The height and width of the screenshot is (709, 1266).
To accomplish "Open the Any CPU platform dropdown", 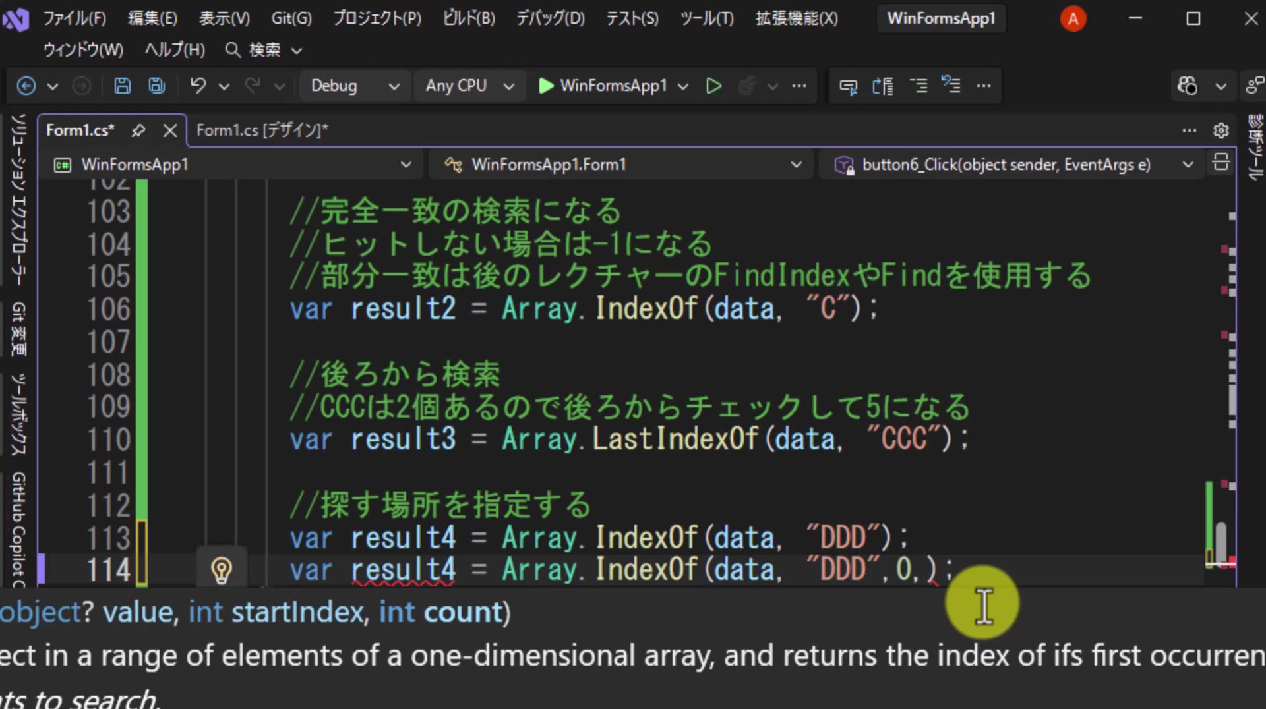I will point(469,86).
